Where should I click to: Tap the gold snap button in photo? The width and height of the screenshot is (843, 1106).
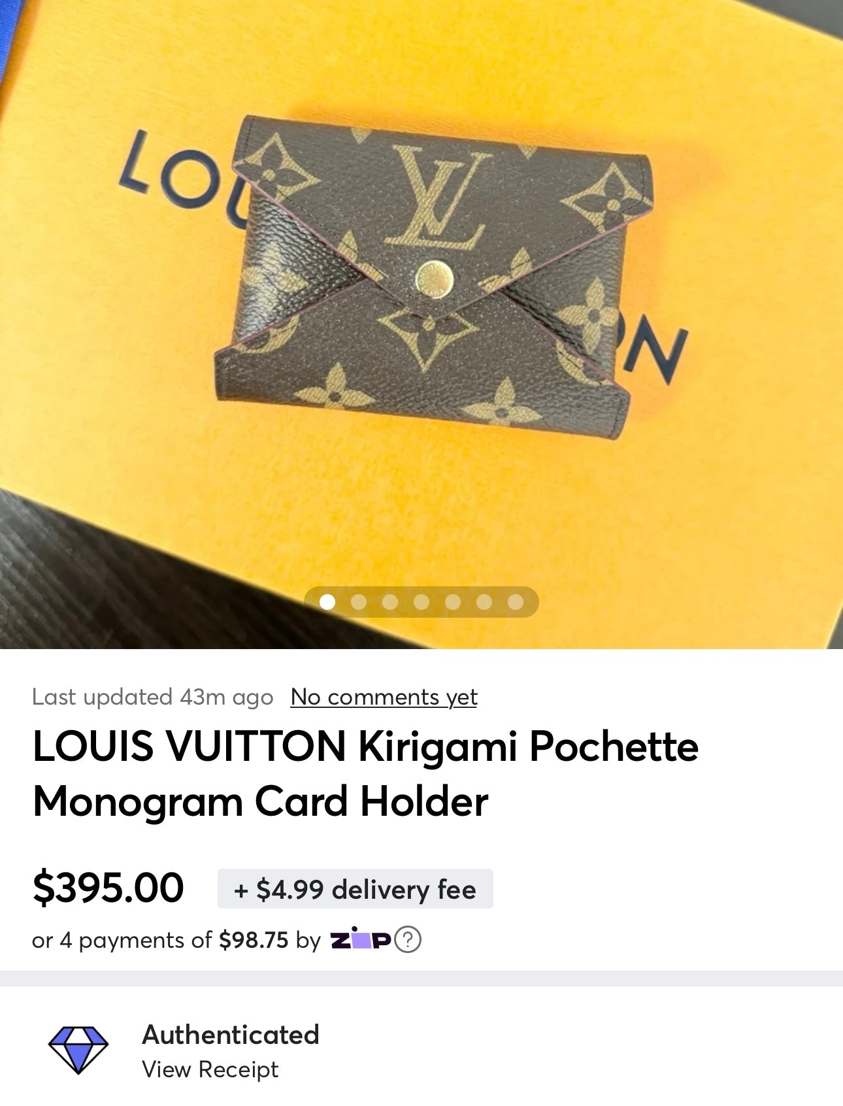435,277
